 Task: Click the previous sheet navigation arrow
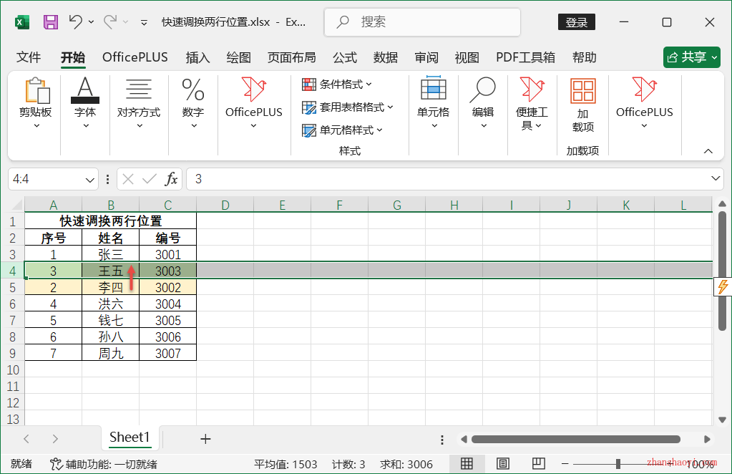point(26,439)
